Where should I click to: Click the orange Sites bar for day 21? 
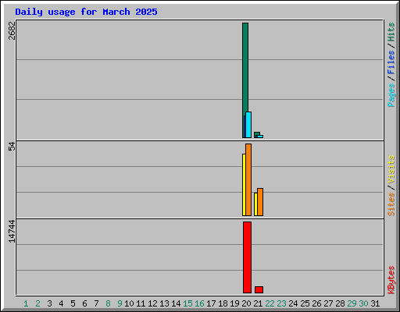(260, 202)
